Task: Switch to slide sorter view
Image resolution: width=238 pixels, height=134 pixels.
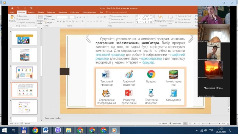Action: point(190,124)
